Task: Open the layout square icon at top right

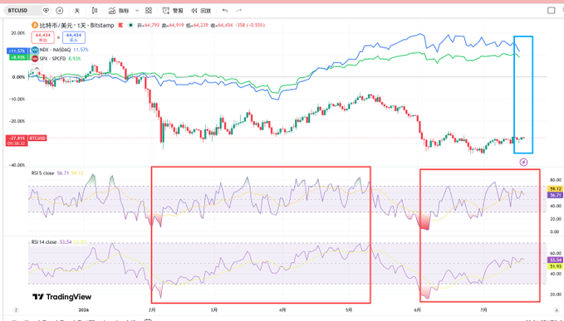Action: pos(551,11)
